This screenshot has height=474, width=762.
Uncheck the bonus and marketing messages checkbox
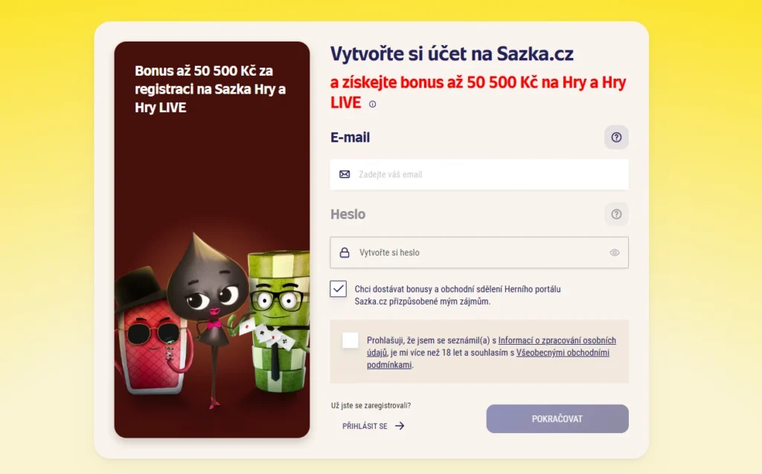pyautogui.click(x=339, y=289)
